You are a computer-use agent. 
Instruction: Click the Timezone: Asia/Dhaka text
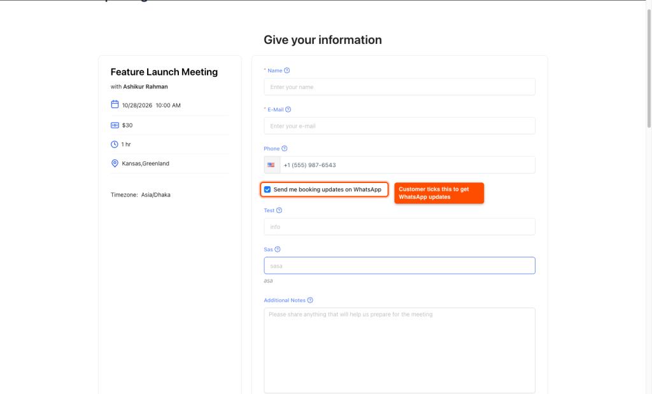pyautogui.click(x=141, y=194)
